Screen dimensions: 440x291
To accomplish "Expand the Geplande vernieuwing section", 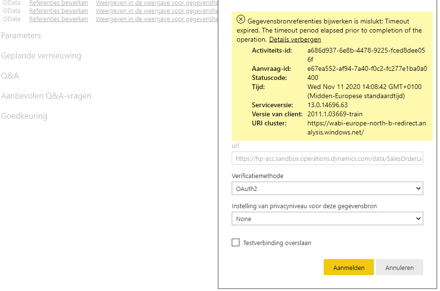I will [x=41, y=56].
